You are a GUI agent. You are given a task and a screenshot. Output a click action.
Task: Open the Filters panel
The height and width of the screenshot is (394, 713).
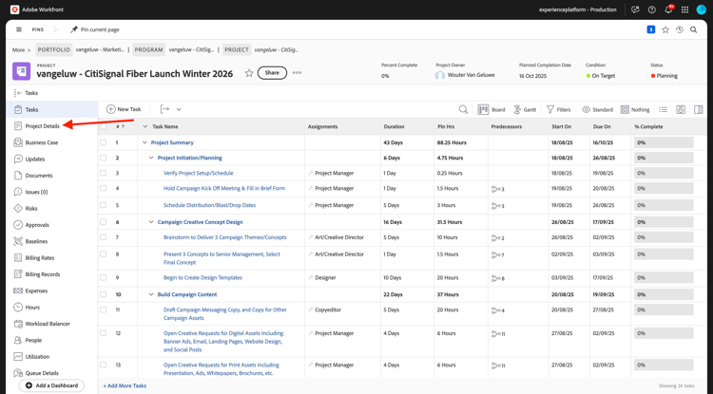(558, 110)
